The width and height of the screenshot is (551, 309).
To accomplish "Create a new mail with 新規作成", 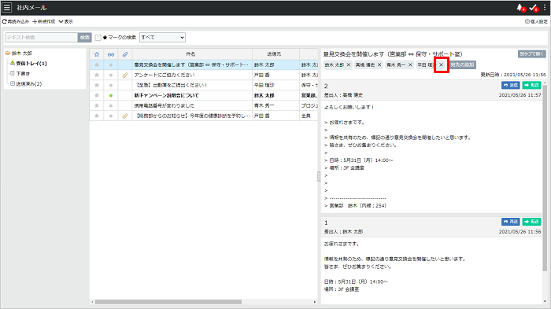I will click(x=44, y=21).
